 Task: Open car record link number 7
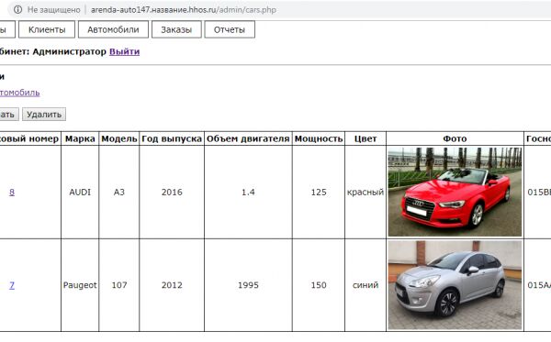[x=12, y=285]
